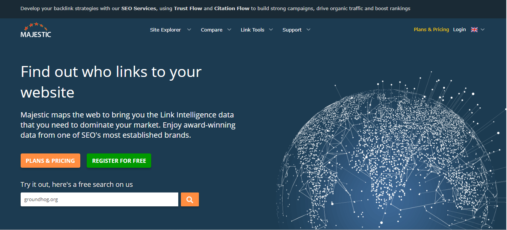Viewport: 507px width, 230px height.
Task: Click the green REGISTER FOR FREE button
Action: tap(119, 161)
